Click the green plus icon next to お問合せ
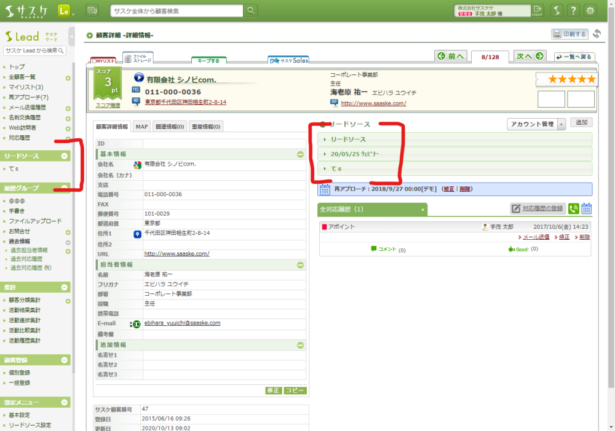 [68, 232]
